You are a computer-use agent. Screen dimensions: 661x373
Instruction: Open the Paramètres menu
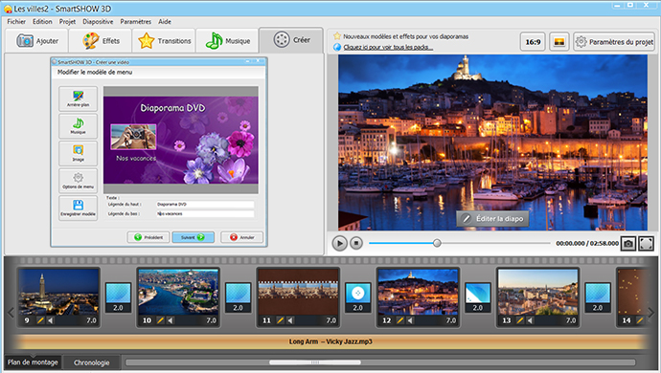(x=135, y=21)
